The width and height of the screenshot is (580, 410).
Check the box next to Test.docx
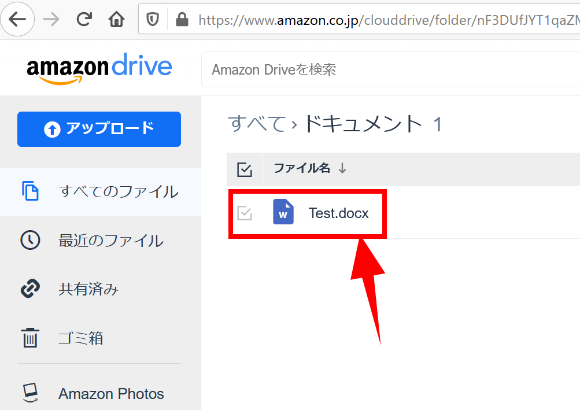click(x=245, y=213)
